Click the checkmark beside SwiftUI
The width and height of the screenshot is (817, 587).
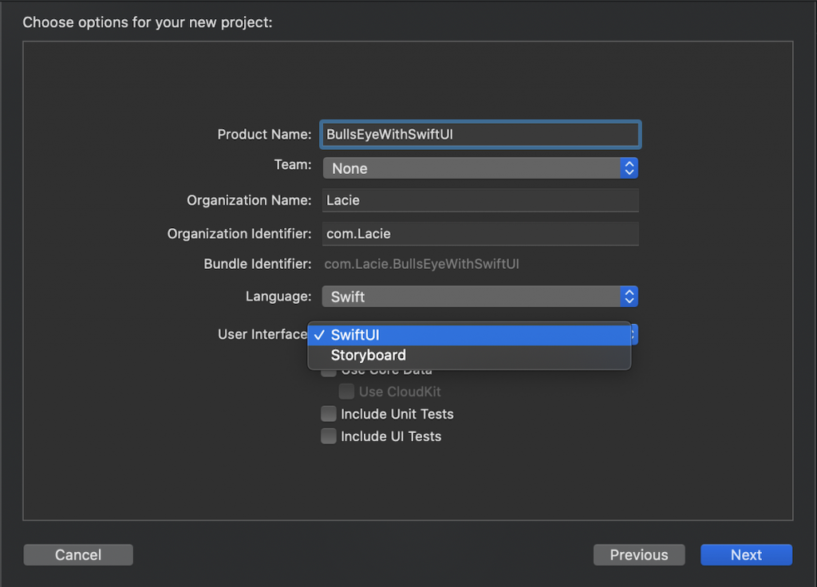[318, 335]
